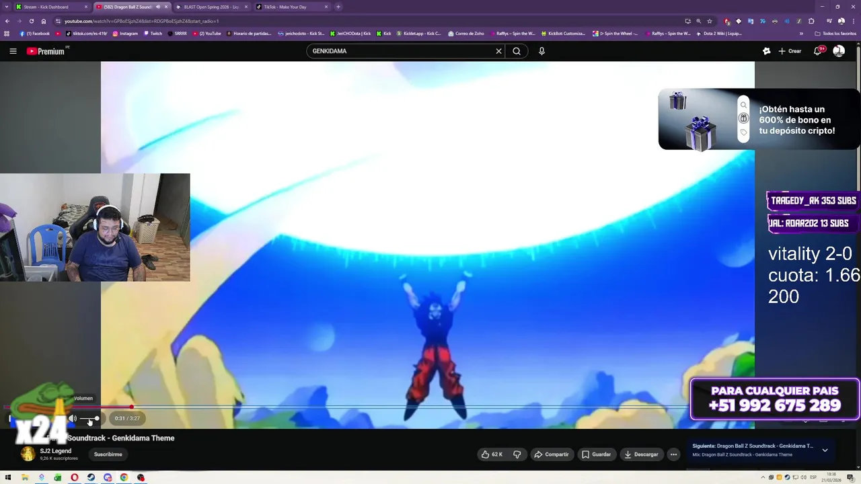Click the magnifier search button

[517, 51]
